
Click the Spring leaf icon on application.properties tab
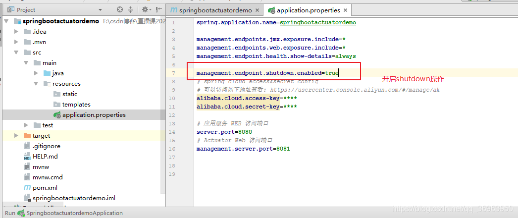click(271, 10)
